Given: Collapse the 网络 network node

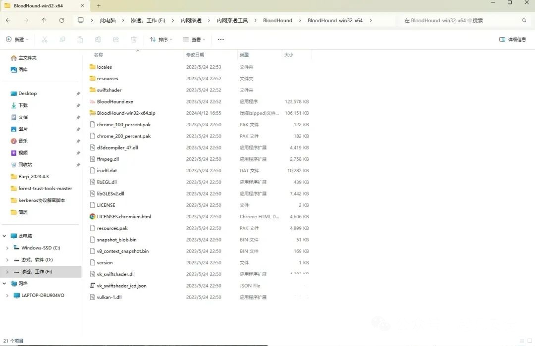Looking at the screenshot, I should click(x=4, y=283).
